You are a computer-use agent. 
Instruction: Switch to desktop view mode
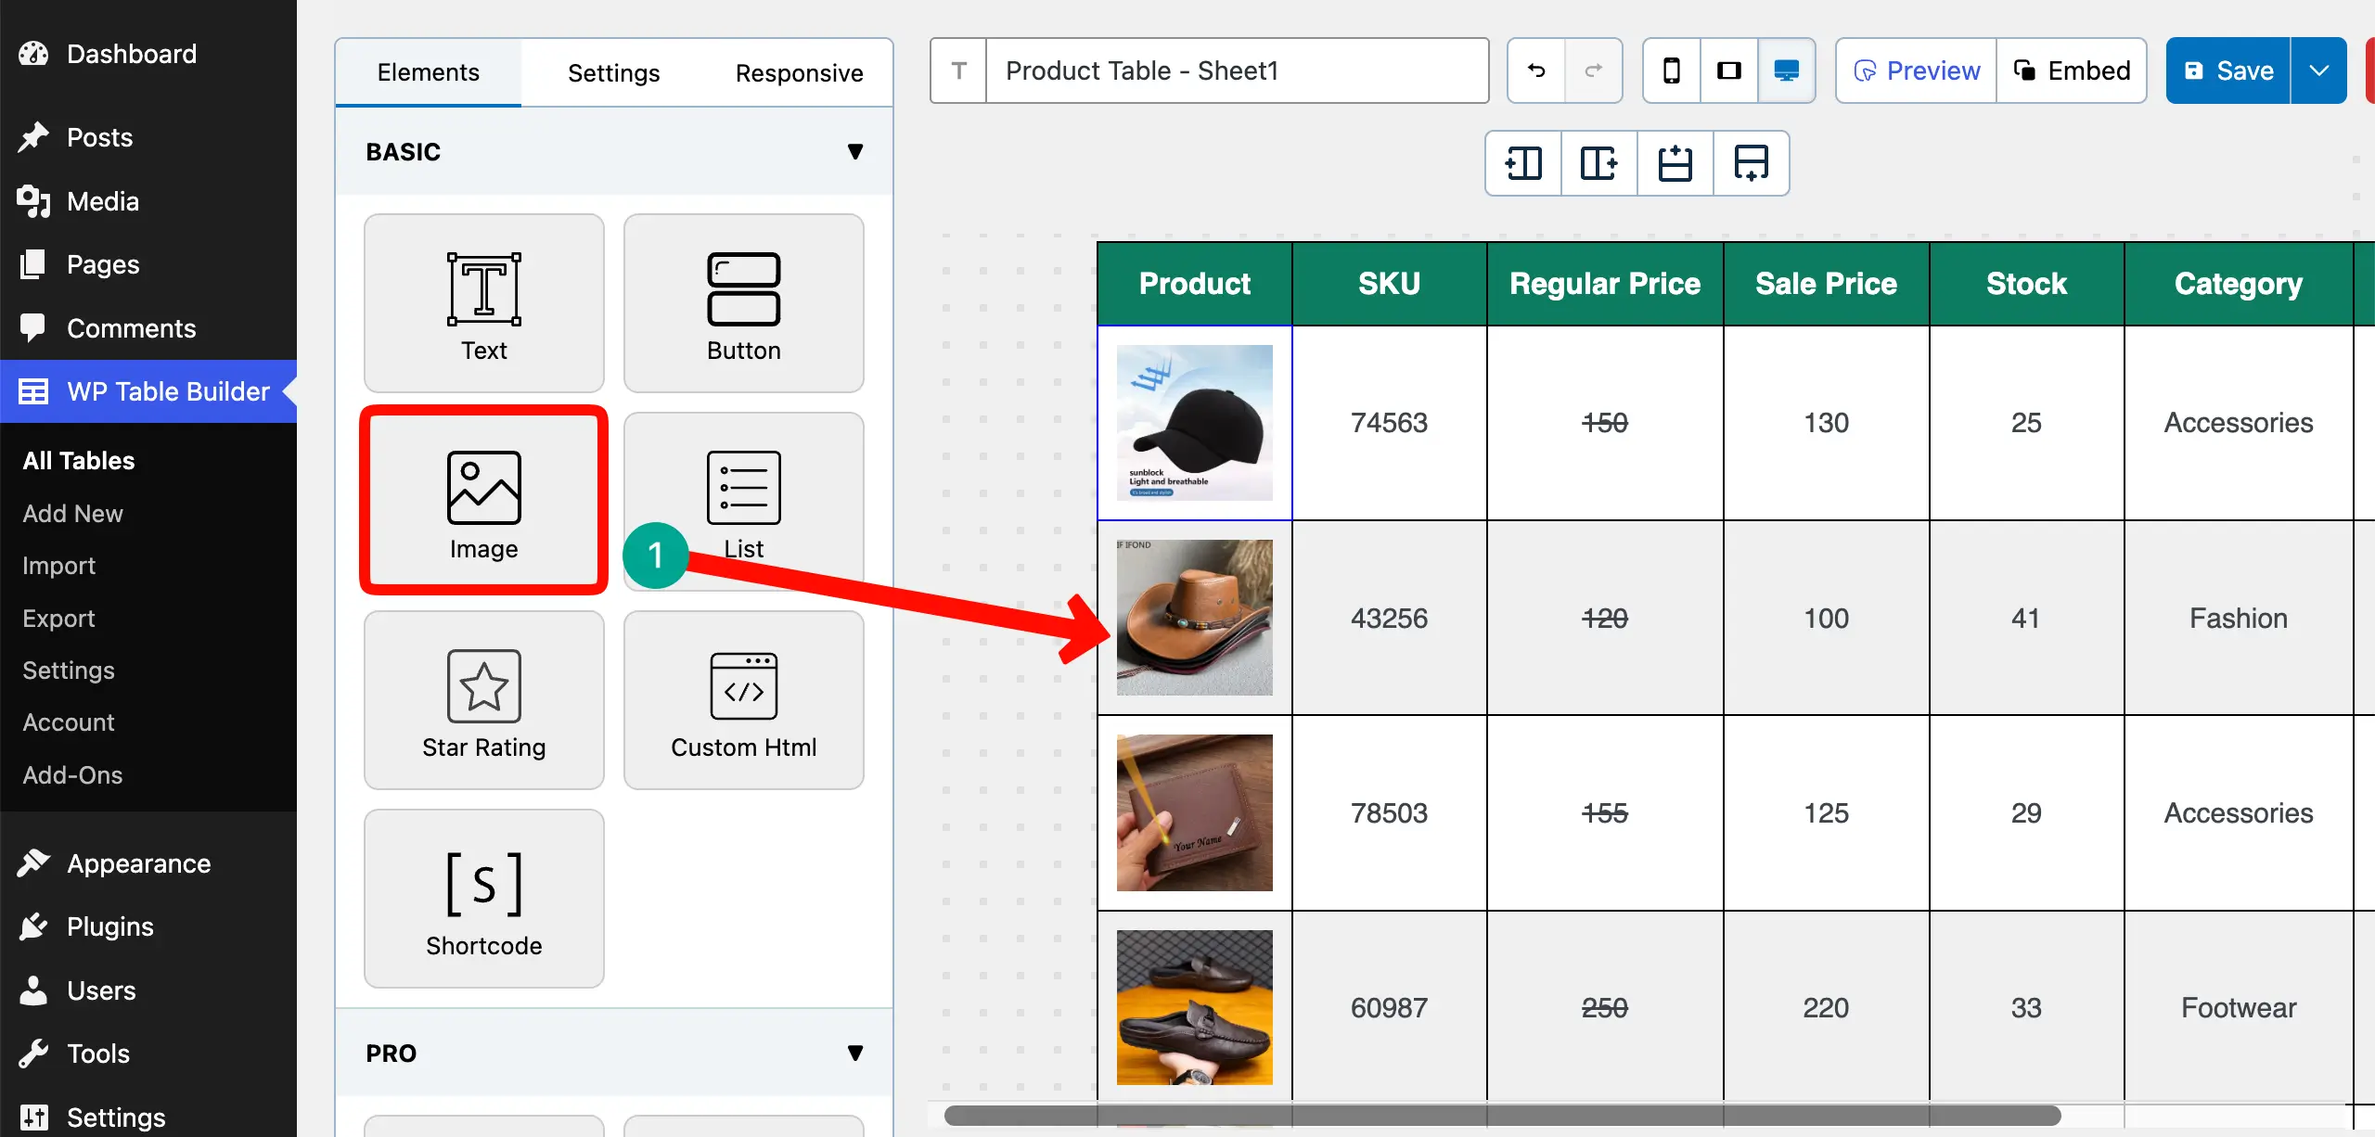click(x=1787, y=70)
